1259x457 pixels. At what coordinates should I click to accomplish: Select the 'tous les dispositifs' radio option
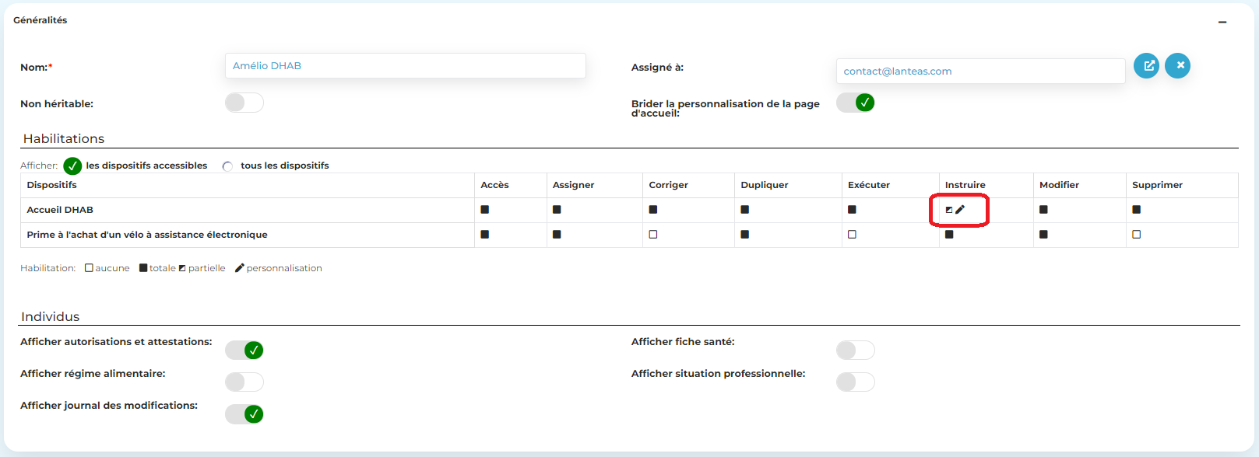coord(227,166)
